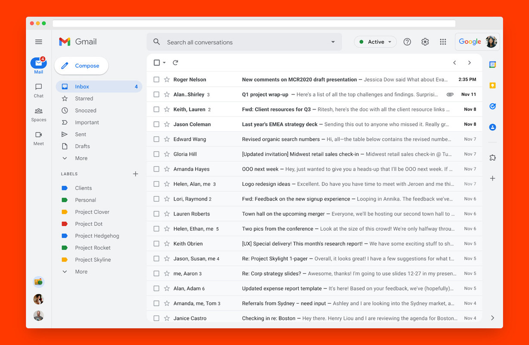529x345 pixels.
Task: Star the Jason Coleman email
Action: click(167, 124)
